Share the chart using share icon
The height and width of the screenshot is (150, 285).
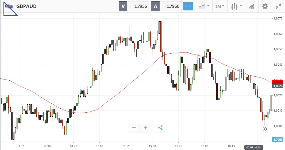(x=160, y=128)
